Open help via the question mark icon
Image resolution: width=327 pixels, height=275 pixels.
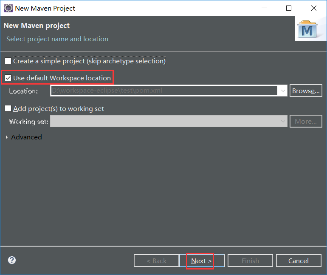(x=12, y=260)
